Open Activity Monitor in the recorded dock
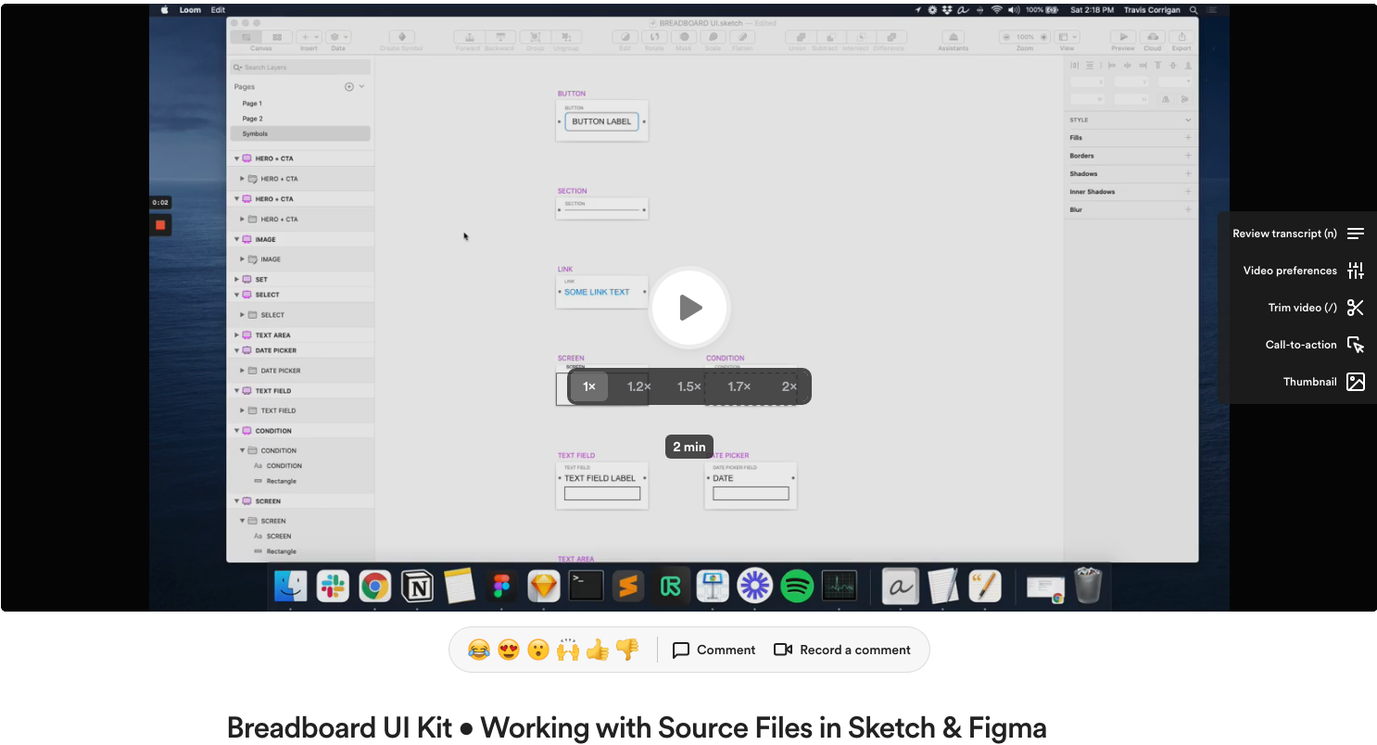Image resolution: width=1377 pixels, height=745 pixels. [840, 586]
